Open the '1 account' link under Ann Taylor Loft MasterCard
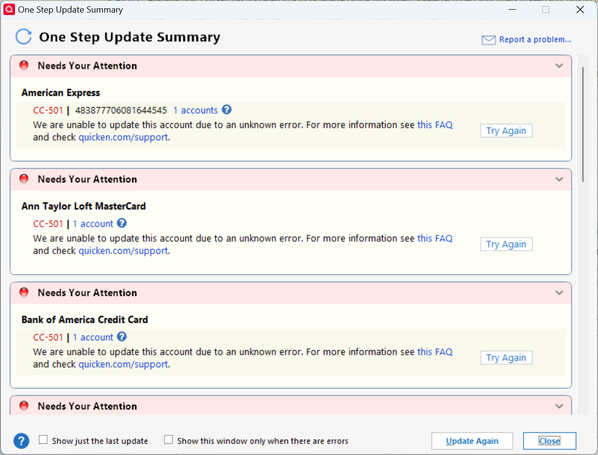 [93, 224]
